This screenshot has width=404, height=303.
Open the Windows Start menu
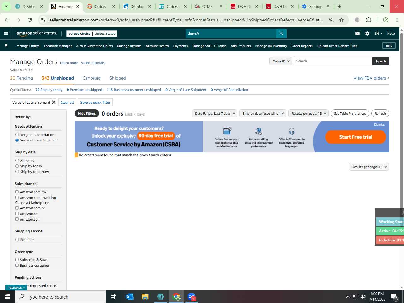coord(8,297)
